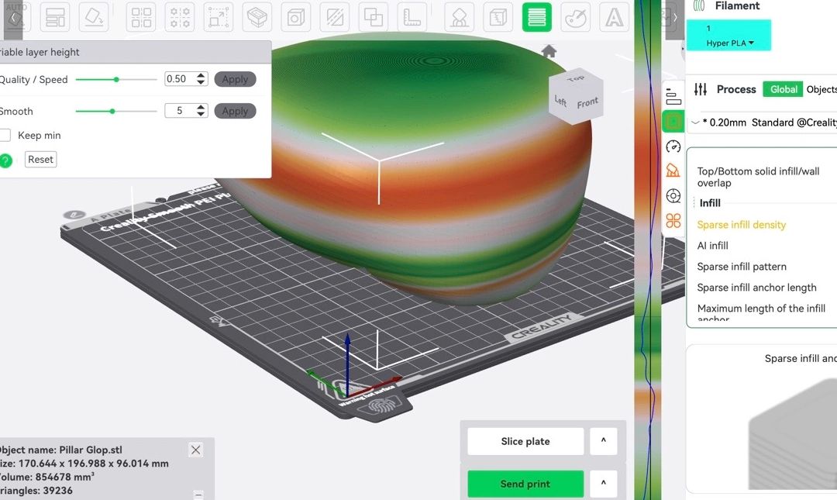The height and width of the screenshot is (500, 837).
Task: Click the Infill section header
Action: (x=710, y=203)
